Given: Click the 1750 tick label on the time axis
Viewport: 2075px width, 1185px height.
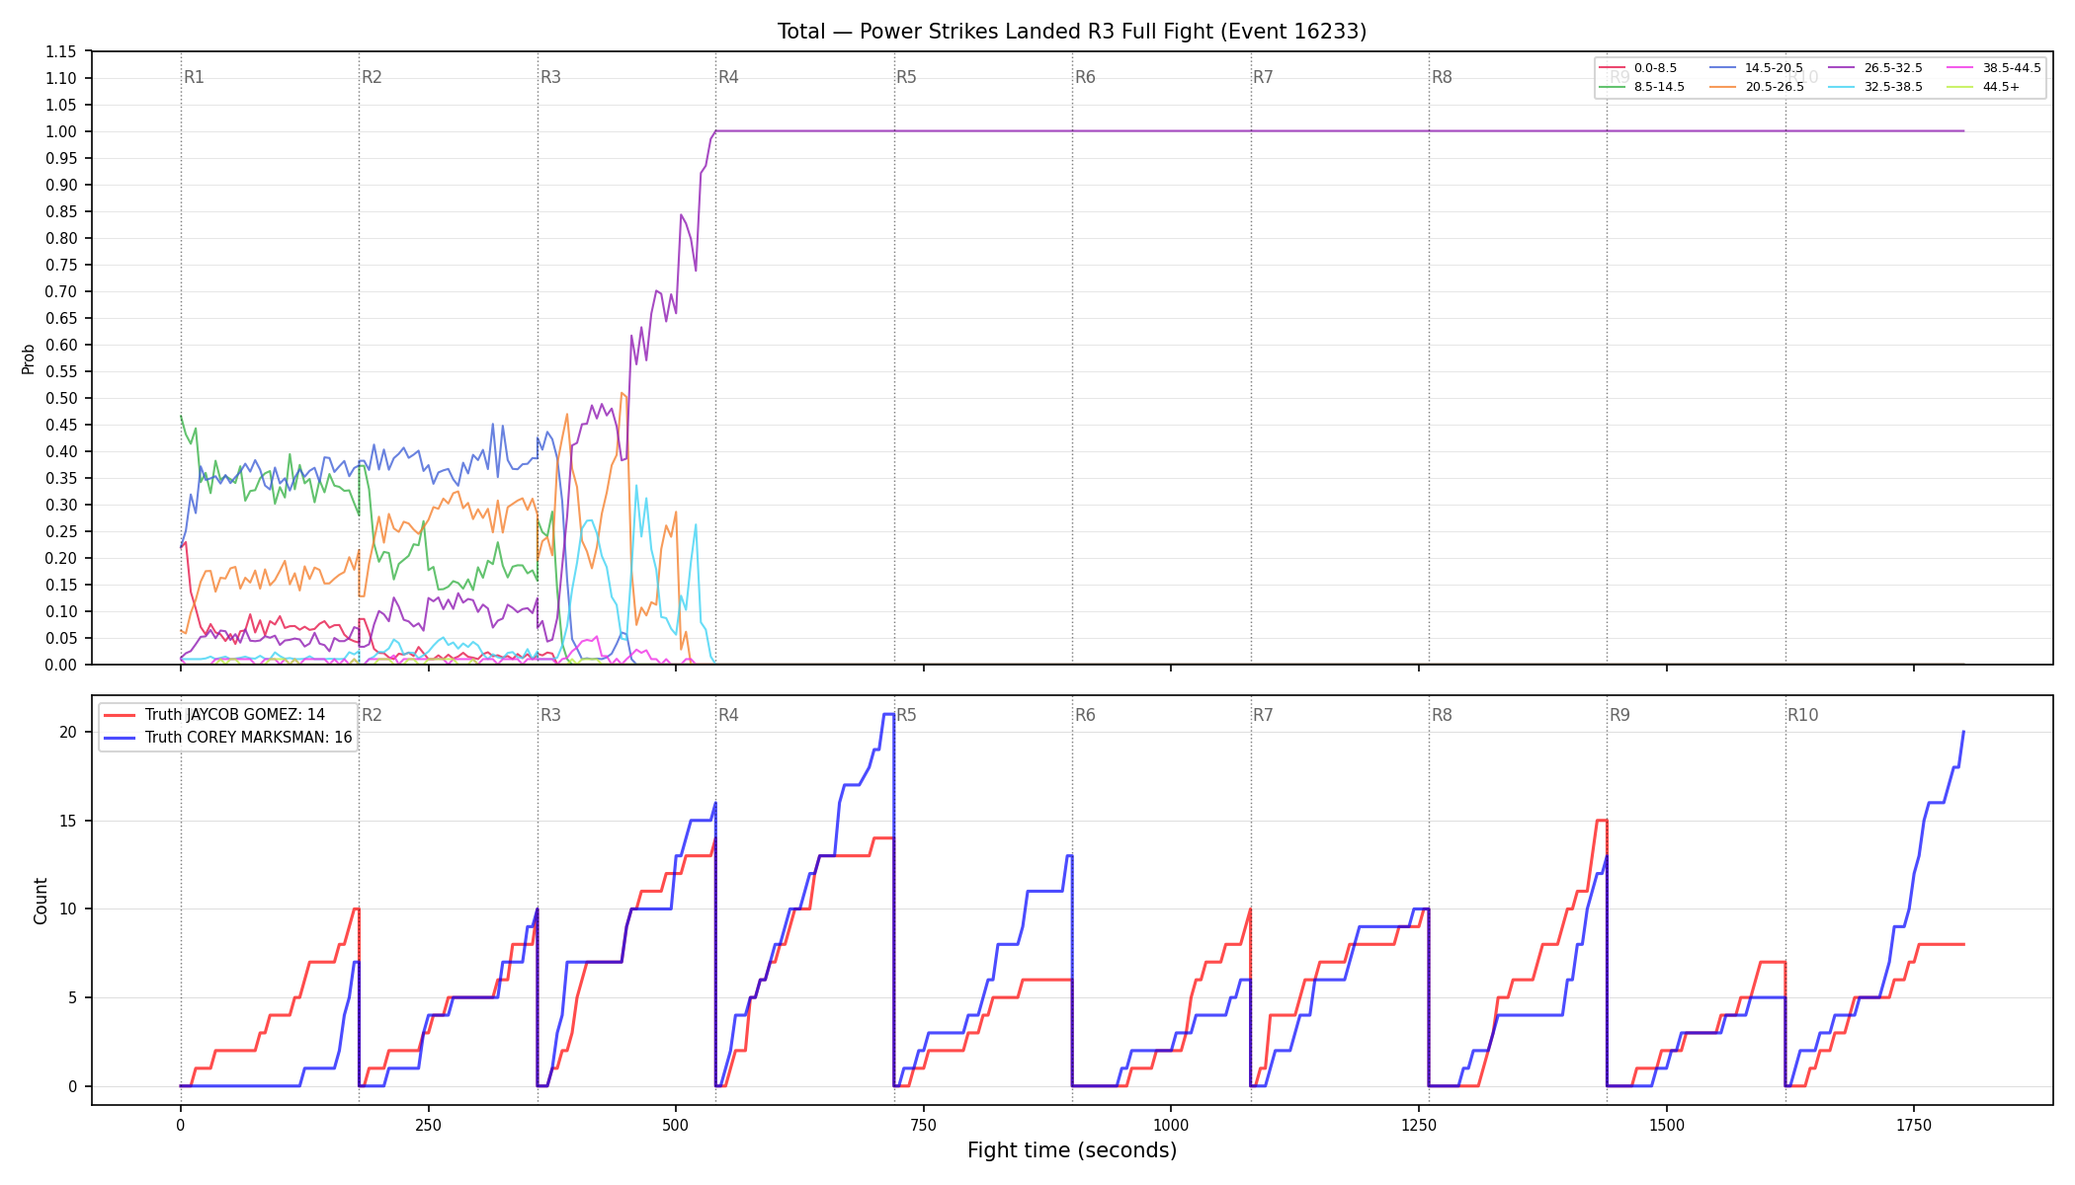Looking at the screenshot, I should point(1914,1125).
